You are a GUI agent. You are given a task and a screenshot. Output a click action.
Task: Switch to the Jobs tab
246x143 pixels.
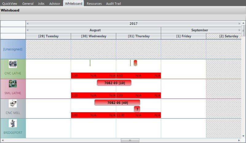pyautogui.click(x=41, y=4)
